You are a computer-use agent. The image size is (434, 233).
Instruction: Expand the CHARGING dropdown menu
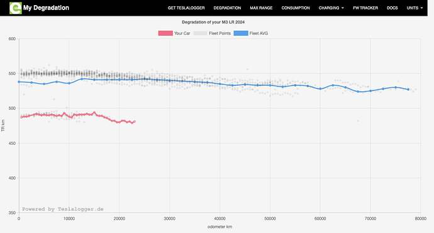click(331, 8)
